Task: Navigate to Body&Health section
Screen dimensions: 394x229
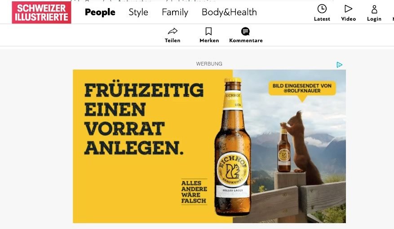Action: tap(229, 12)
